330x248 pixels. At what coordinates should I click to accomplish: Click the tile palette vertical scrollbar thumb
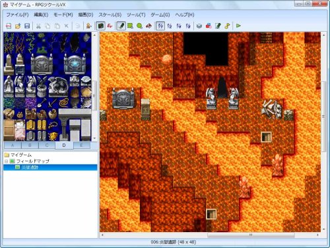coord(94,96)
